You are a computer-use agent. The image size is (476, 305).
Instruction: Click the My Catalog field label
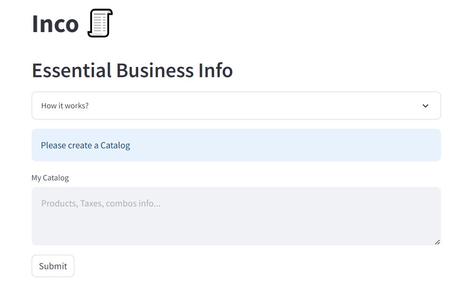click(x=50, y=178)
